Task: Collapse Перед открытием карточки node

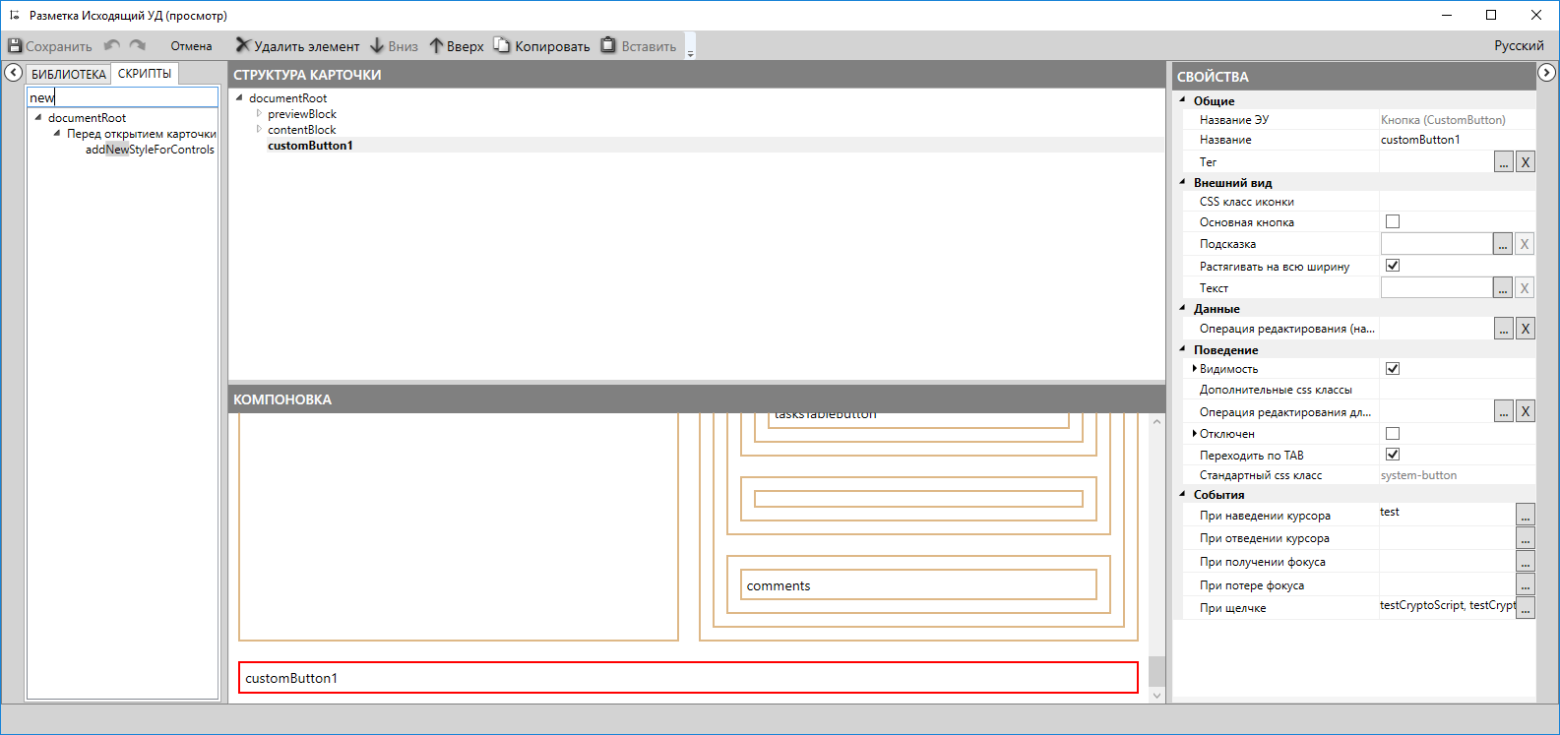Action: [x=57, y=133]
